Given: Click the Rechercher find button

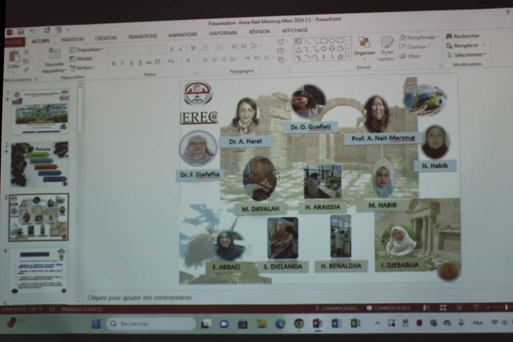Looking at the screenshot, I should coord(463,36).
